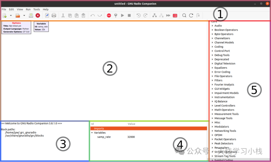The height and width of the screenshot is (162, 271).
Task: Toggle hiding of disabled blocks
Action: pos(175,16)
